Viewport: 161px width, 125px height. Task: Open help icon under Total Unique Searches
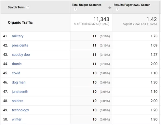click(x=75, y=9)
